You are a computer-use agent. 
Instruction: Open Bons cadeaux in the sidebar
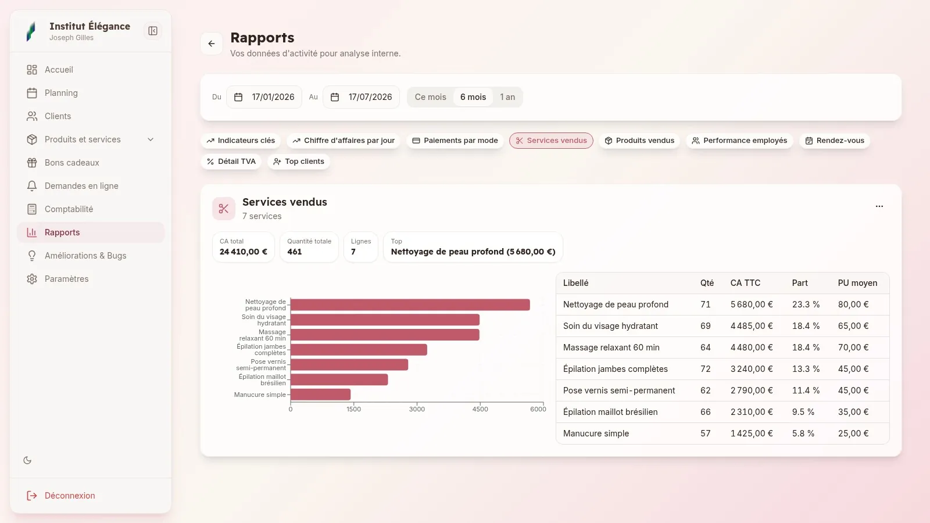[91, 163]
